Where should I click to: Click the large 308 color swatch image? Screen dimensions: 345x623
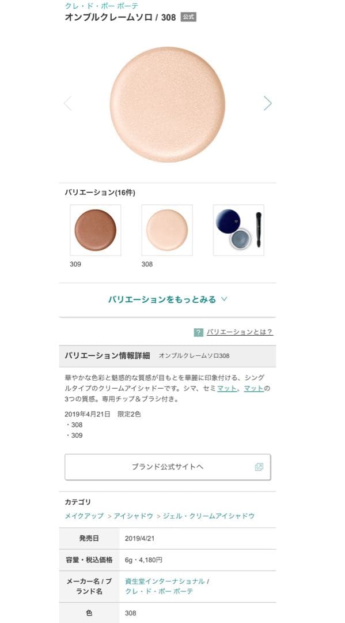168,104
